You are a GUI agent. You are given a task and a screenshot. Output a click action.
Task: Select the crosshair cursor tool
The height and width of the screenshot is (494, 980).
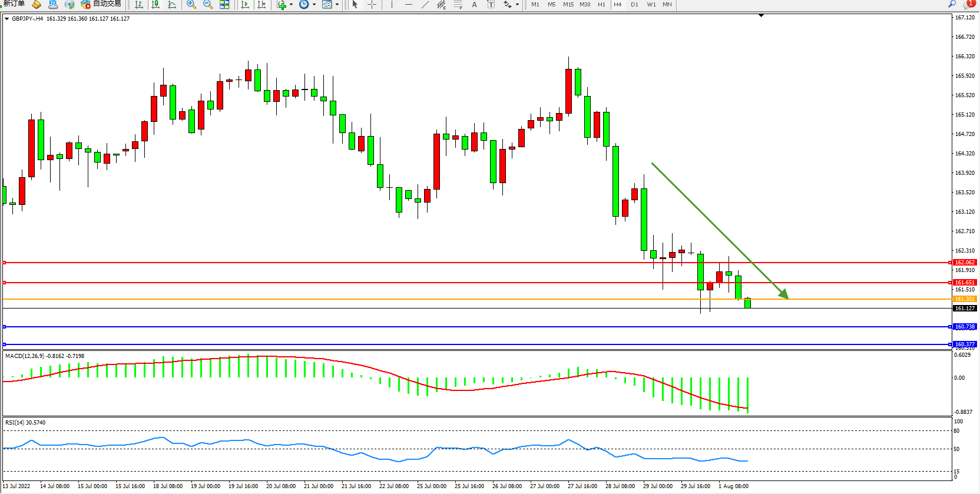372,5
